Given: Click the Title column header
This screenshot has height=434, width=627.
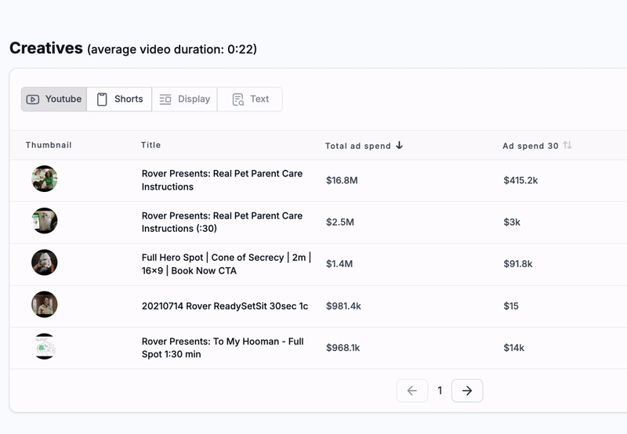Looking at the screenshot, I should click(x=150, y=145).
